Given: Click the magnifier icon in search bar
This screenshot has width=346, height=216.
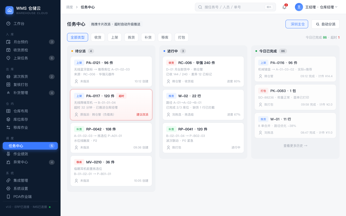Looking at the screenshot, I should tap(200, 7).
